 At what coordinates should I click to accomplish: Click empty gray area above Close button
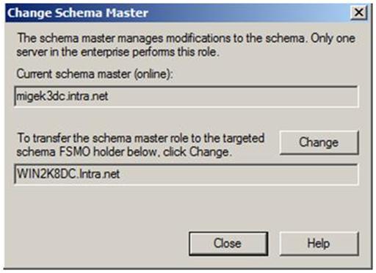point(228,208)
